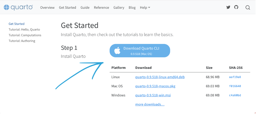This screenshot has width=256, height=114.
Task: Download the macOS pkg installer
Action: [x=155, y=86]
